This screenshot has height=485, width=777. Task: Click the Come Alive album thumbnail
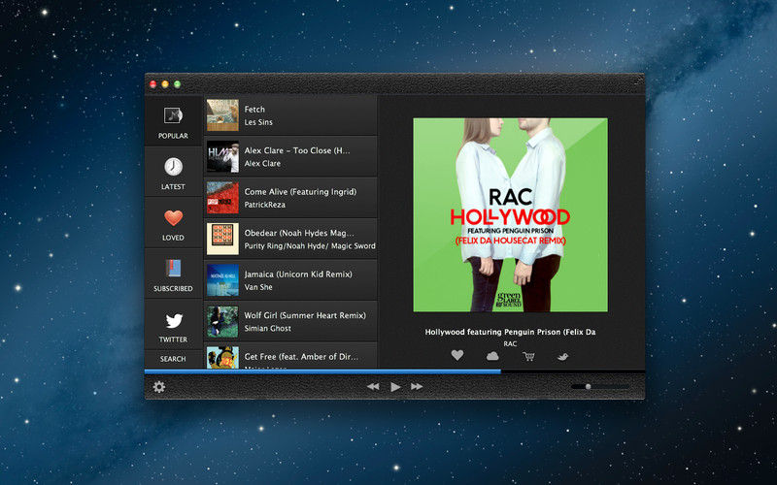point(222,198)
